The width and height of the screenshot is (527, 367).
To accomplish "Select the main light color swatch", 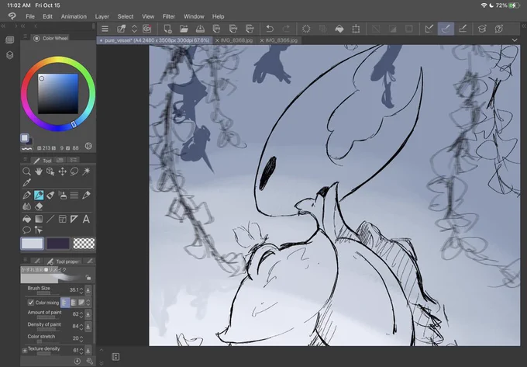I will click(33, 243).
